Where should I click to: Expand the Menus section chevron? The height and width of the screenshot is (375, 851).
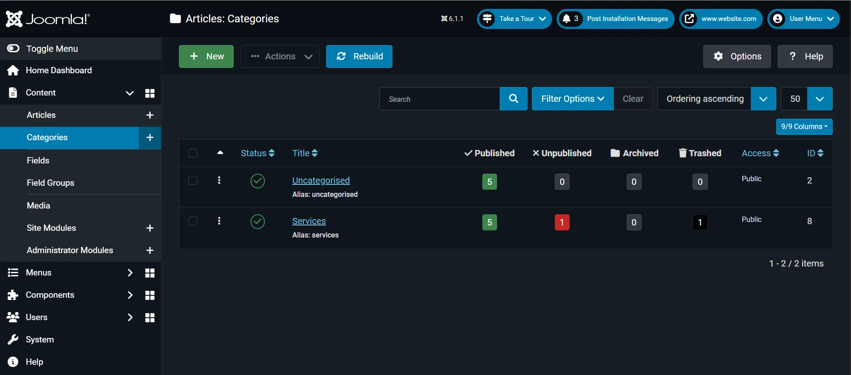(130, 273)
